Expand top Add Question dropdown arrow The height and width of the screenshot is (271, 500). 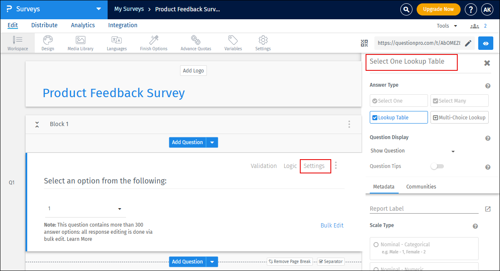[212, 142]
